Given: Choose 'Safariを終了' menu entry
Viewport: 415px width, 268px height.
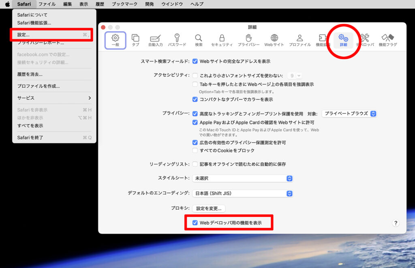Looking at the screenshot, I should click(54, 137).
